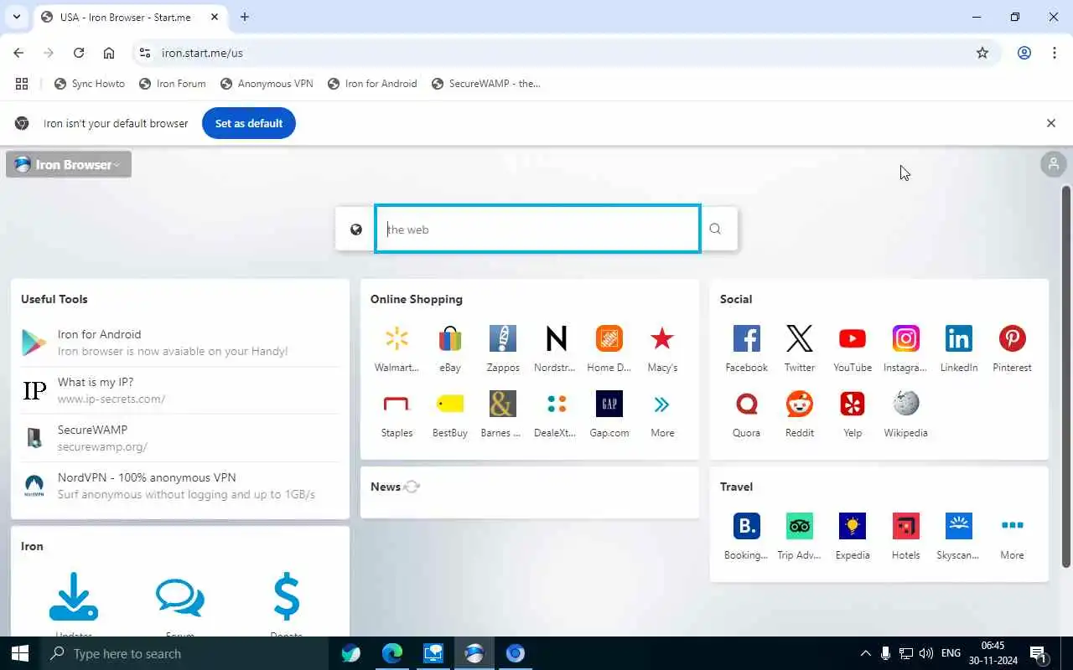Open the Expedia icon

point(853,526)
